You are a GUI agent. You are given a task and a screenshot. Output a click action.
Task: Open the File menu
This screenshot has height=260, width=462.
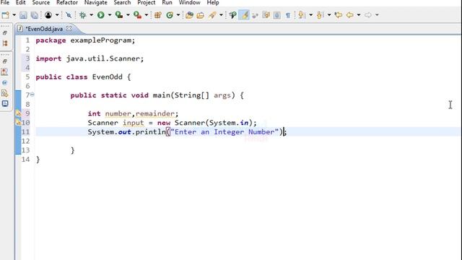[5, 3]
